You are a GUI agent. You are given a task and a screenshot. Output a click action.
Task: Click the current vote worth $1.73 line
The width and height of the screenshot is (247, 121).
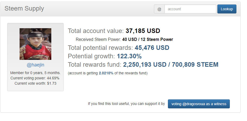35,83
